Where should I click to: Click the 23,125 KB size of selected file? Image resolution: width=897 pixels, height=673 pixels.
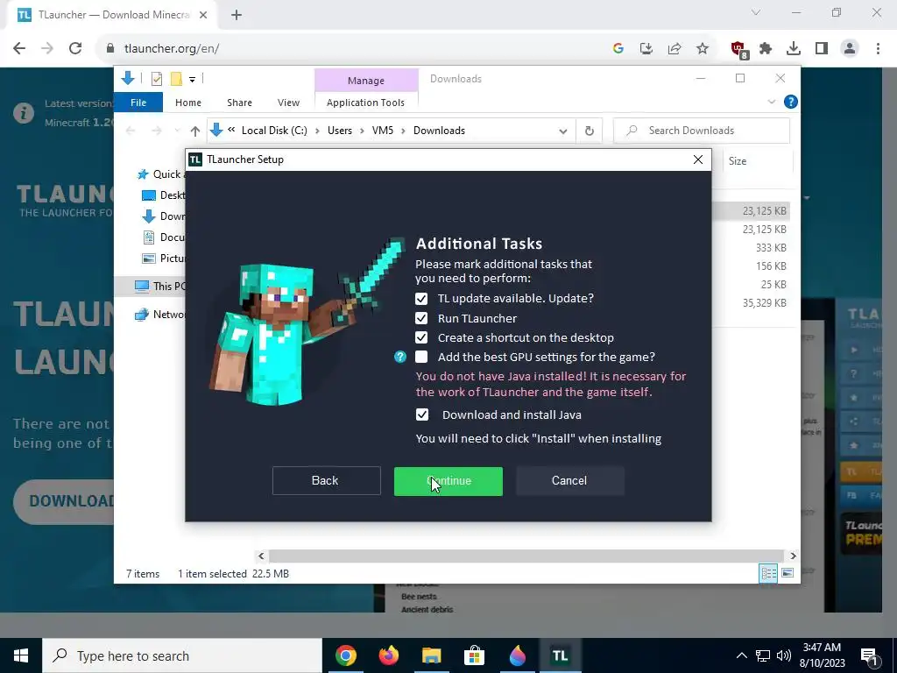764,211
